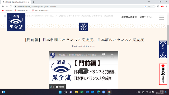Screen dimensions: 169x95
Task: Open 入門のご案内 side banner
Action: [x=163, y=49]
